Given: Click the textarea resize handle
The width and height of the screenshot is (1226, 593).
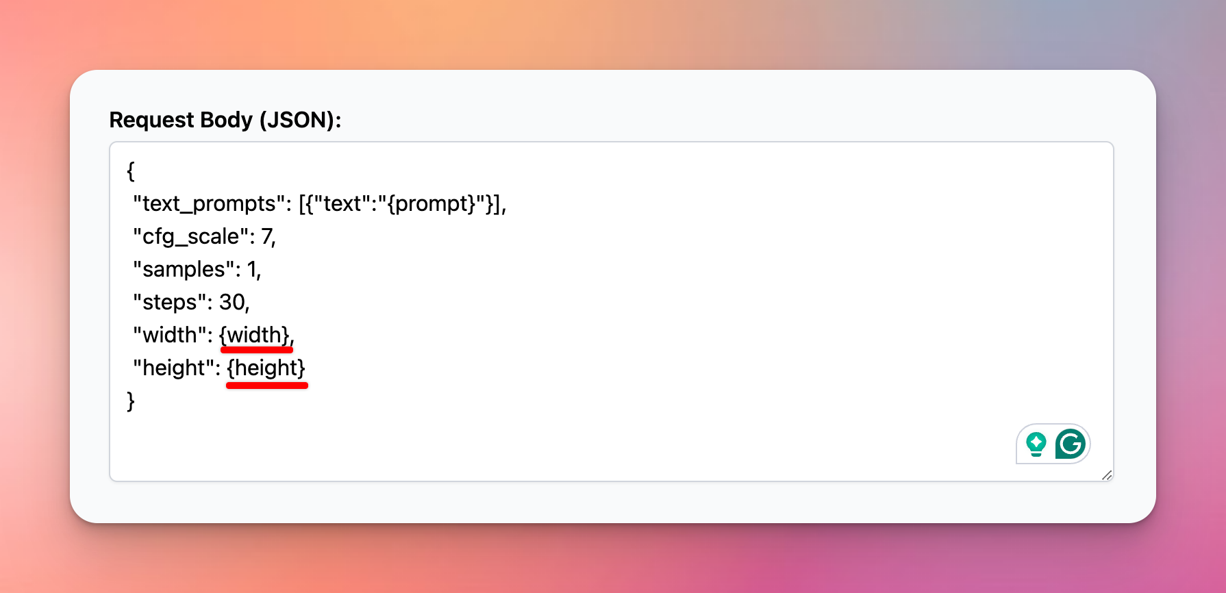Looking at the screenshot, I should point(1108,476).
